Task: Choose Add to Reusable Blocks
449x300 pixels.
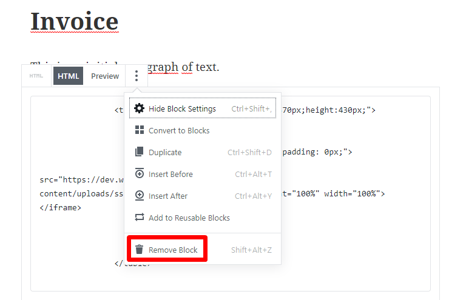Action: [x=189, y=218]
